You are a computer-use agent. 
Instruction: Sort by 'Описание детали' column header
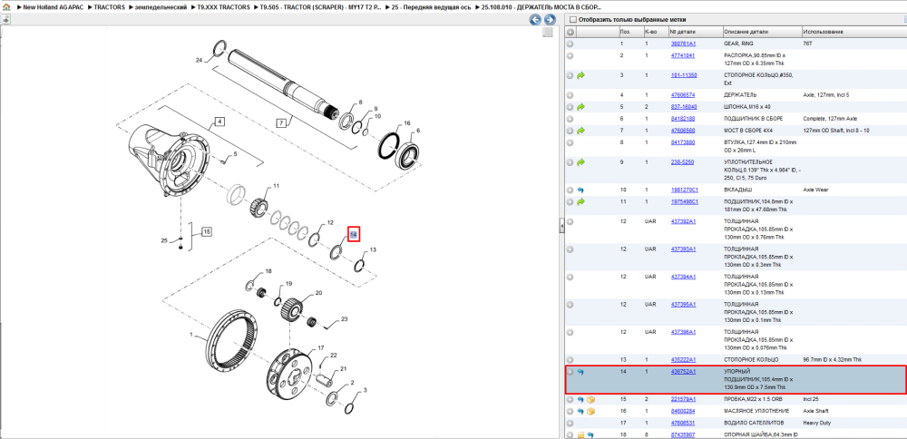click(x=762, y=32)
